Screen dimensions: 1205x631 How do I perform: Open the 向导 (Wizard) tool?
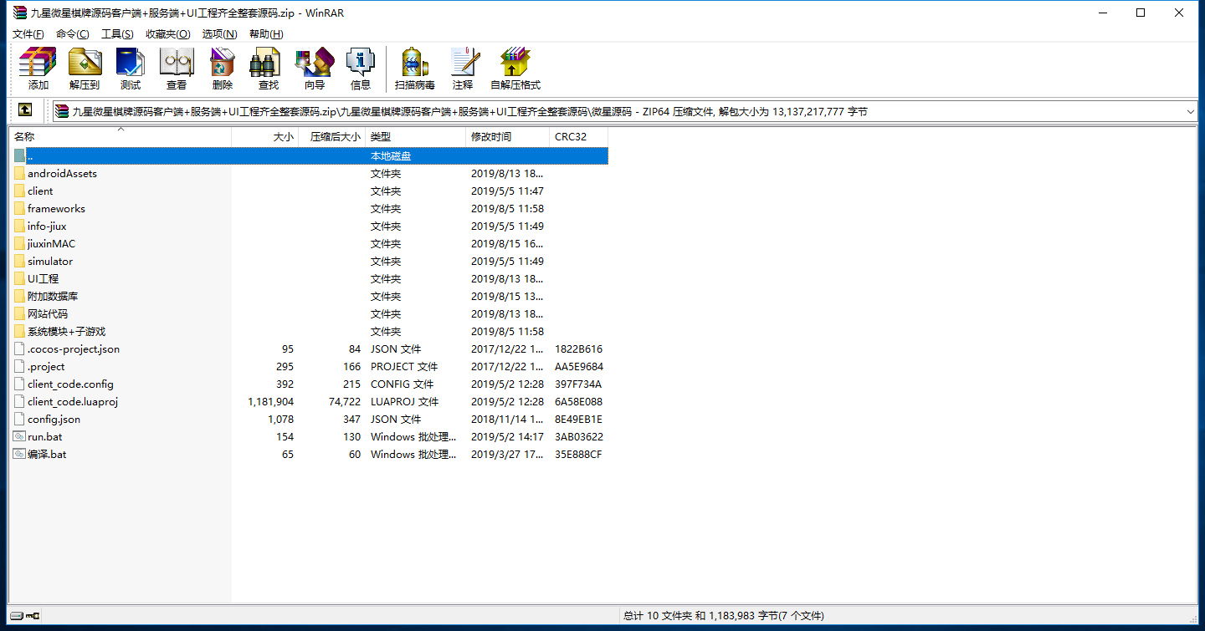click(314, 68)
